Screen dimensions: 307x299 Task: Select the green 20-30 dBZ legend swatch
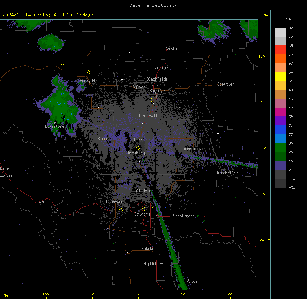(x=280, y=148)
